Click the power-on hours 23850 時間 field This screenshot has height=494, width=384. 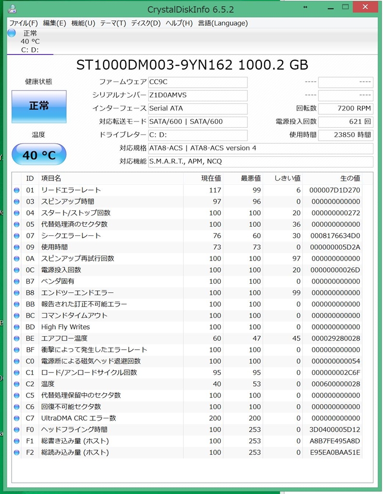click(x=345, y=135)
